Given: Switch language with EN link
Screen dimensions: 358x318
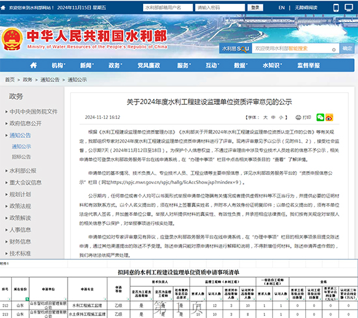Looking at the screenshot, I should pyautogui.click(x=281, y=8).
